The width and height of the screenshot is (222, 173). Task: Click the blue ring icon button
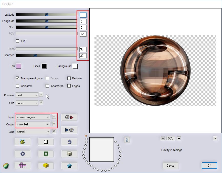(22, 154)
